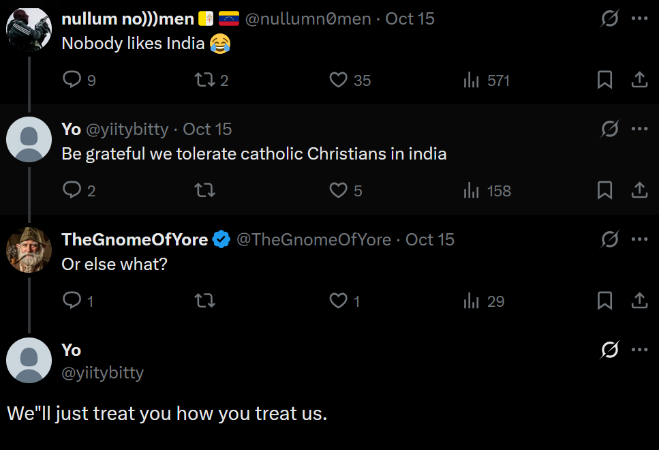659x450 pixels.
Task: Open more menu on Yo's first reply
Action: [639, 129]
